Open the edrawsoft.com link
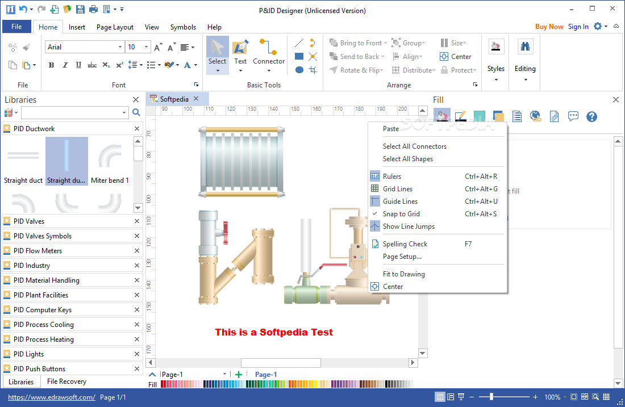The width and height of the screenshot is (625, 407). click(x=51, y=397)
